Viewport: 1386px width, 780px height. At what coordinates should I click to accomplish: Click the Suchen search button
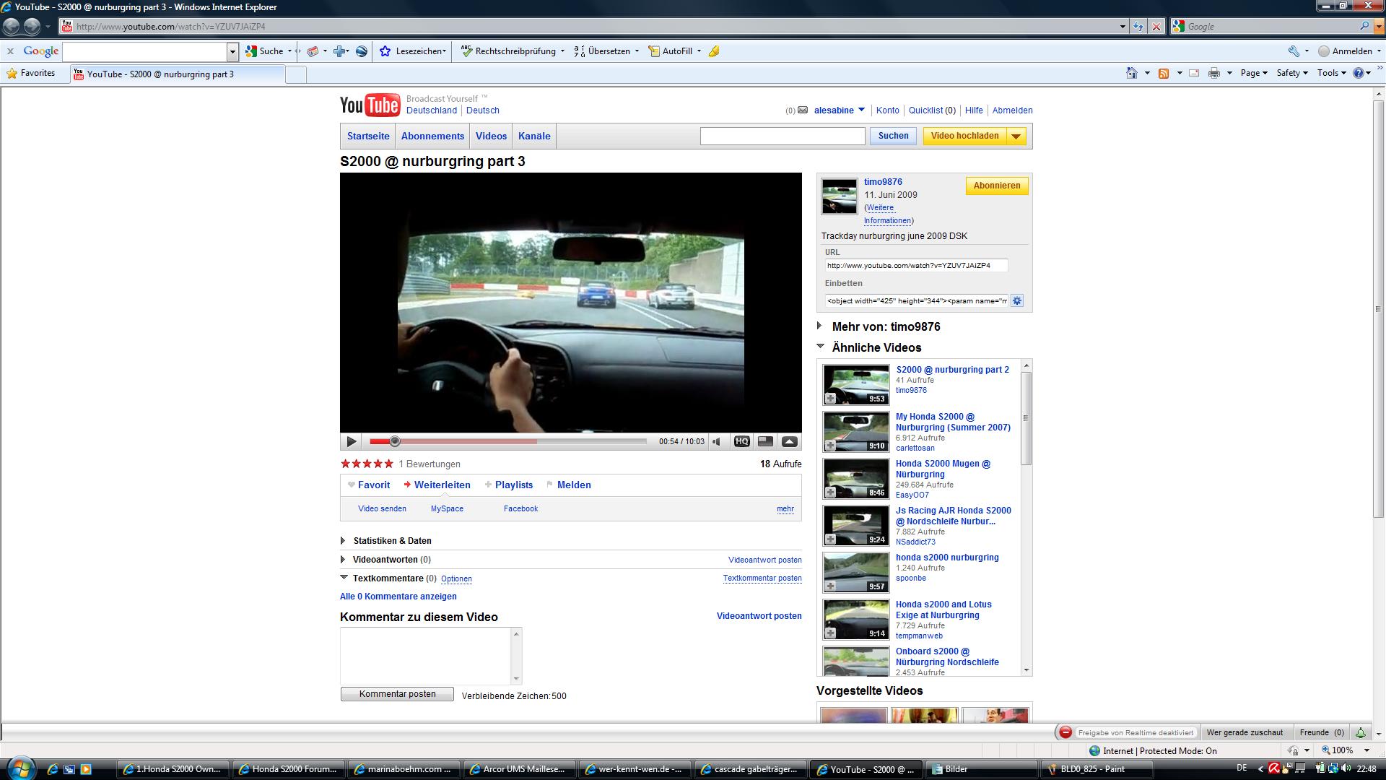click(x=893, y=136)
